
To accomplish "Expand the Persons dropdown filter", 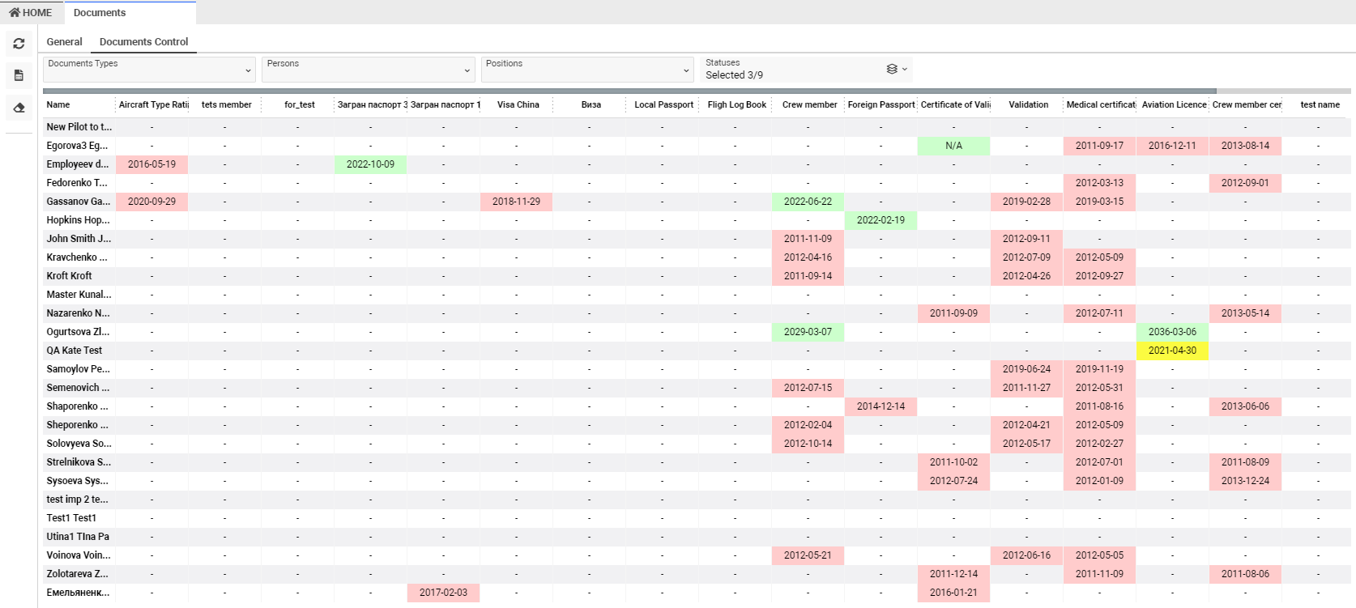I will tap(368, 70).
